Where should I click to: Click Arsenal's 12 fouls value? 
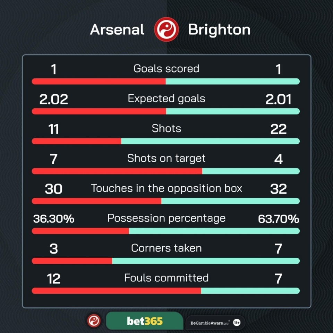pyautogui.click(x=54, y=279)
